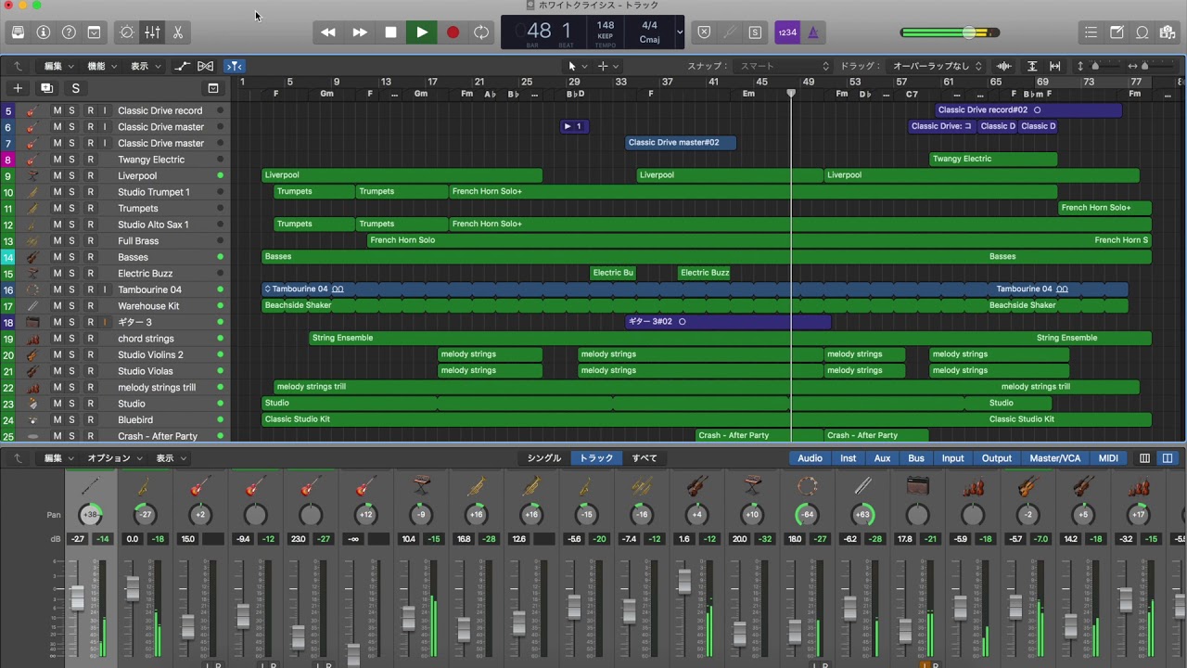
Task: Enable the metronome click icon
Action: 812,32
